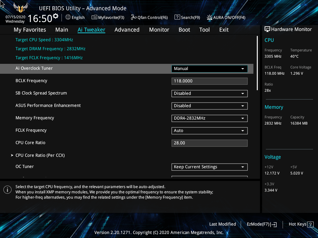Click Target DRAM Frequency : 2832MHz text
This screenshot has height=238, width=318.
pyautogui.click(x=50, y=49)
